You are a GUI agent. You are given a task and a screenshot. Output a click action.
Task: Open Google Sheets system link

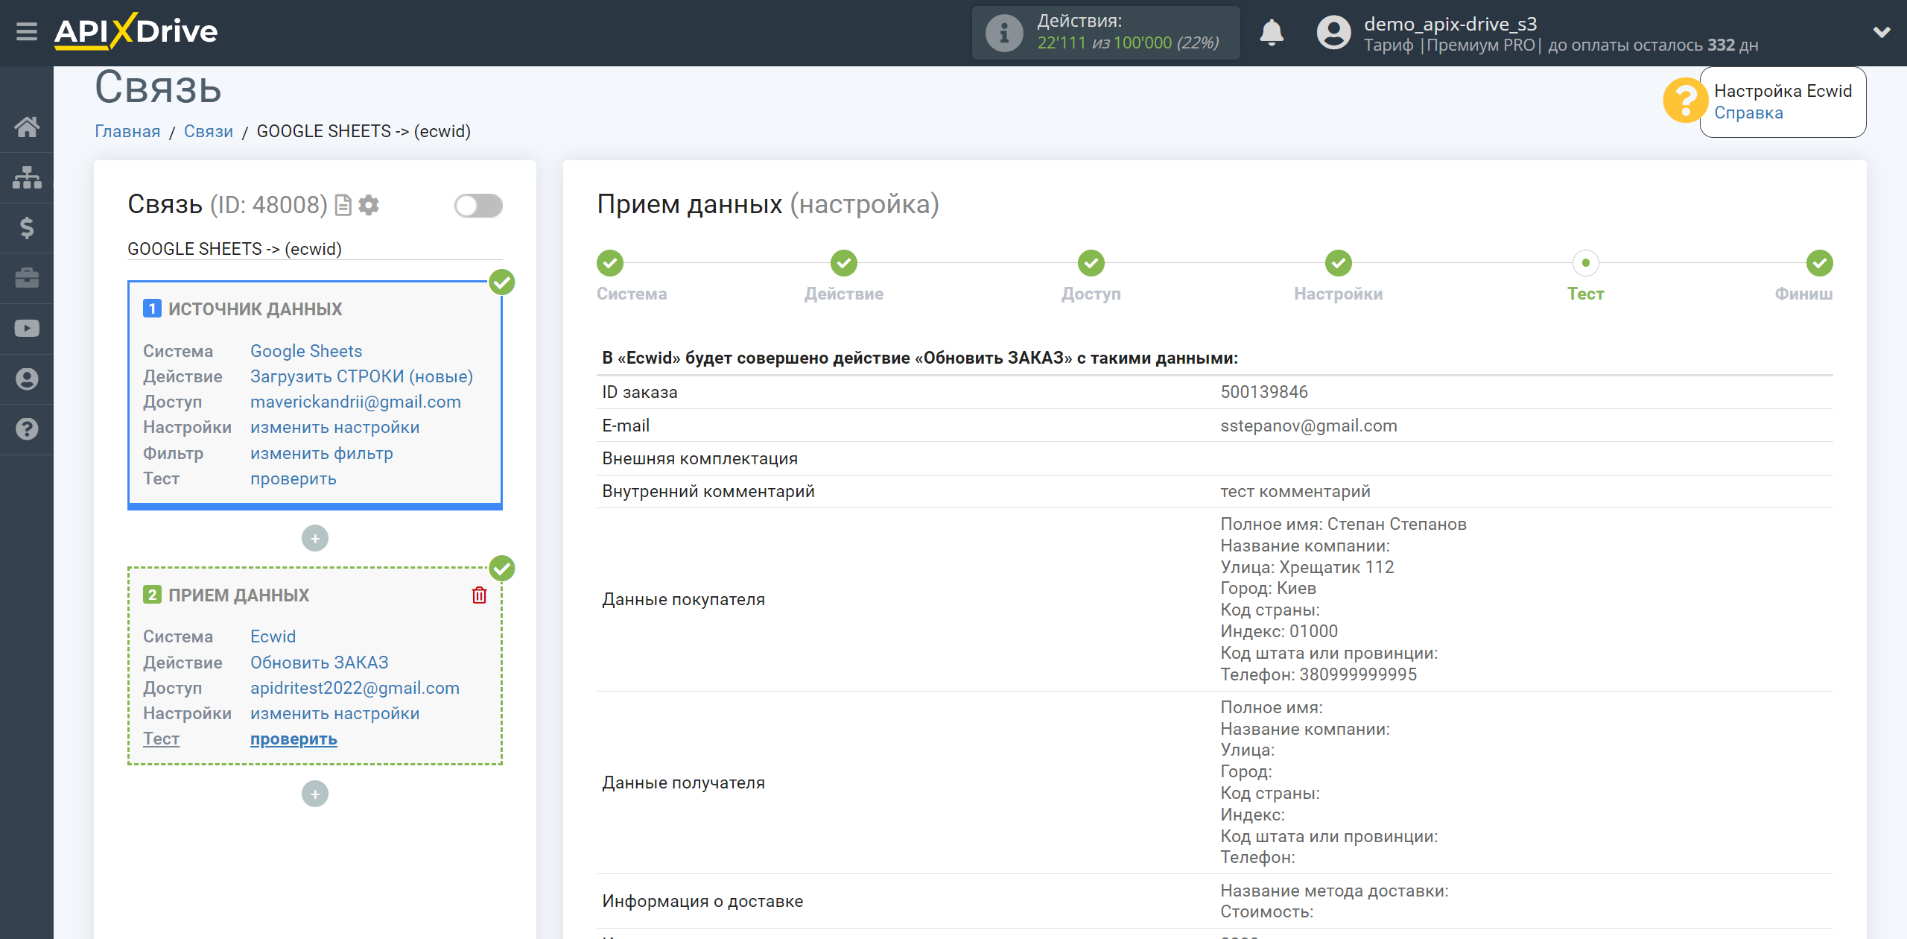click(x=306, y=351)
